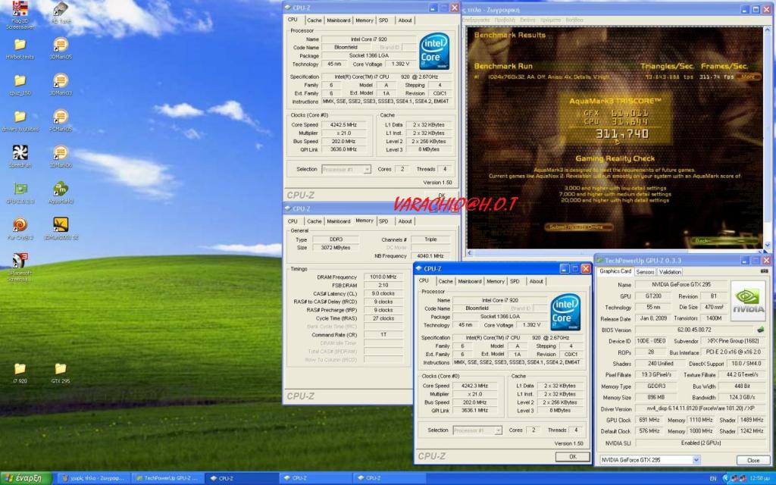Click the Intel Core logo in front CPU-Z window
The height and width of the screenshot is (485, 776).
click(565, 313)
